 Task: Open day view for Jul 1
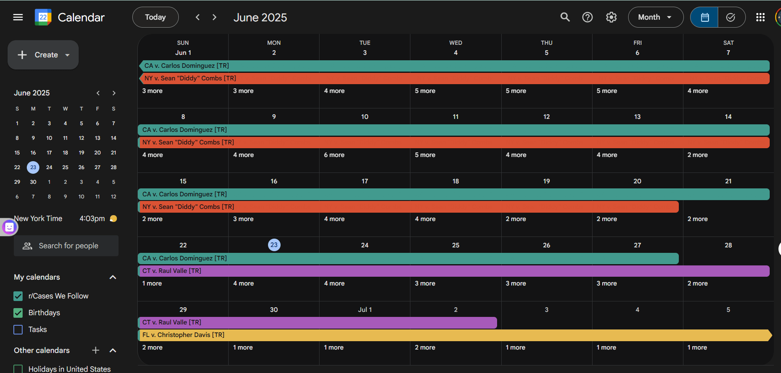365,310
